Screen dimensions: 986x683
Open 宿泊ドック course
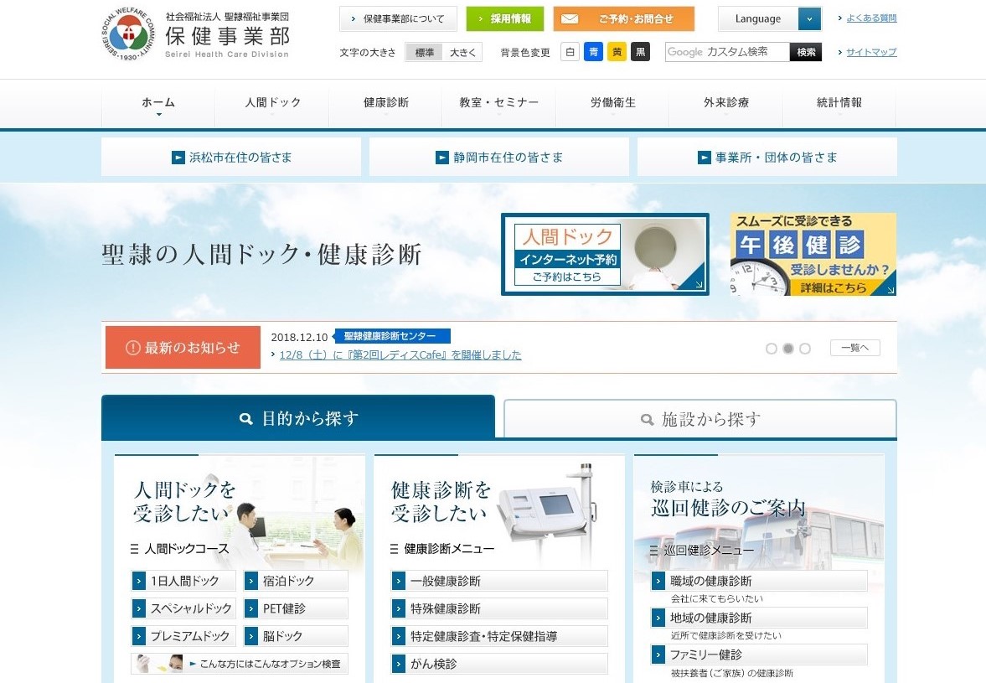[296, 581]
